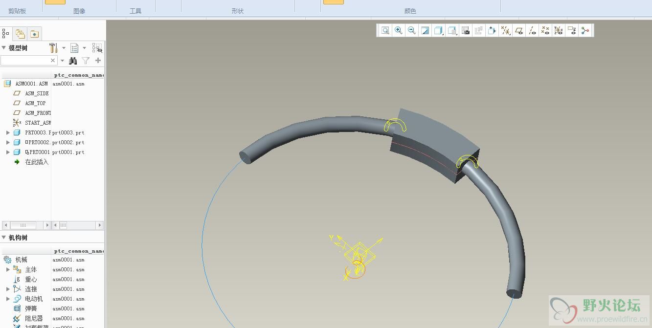Toggle tree filter visibility icon
Screen dimensions: 652x328
click(97, 48)
